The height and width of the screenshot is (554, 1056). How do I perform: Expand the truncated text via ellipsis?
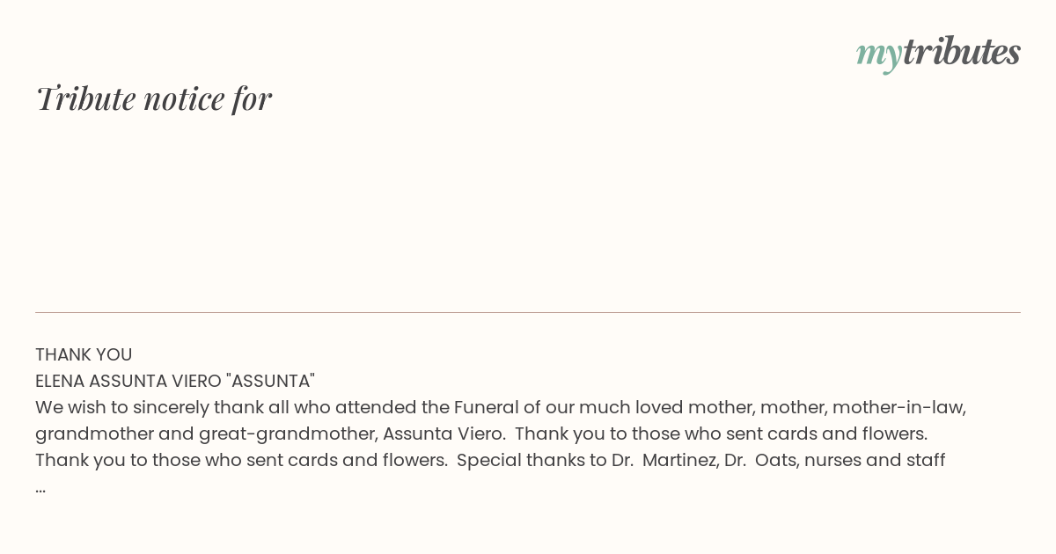40,486
